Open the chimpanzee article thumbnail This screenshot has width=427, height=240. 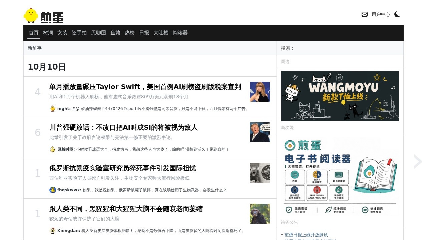coord(260,214)
